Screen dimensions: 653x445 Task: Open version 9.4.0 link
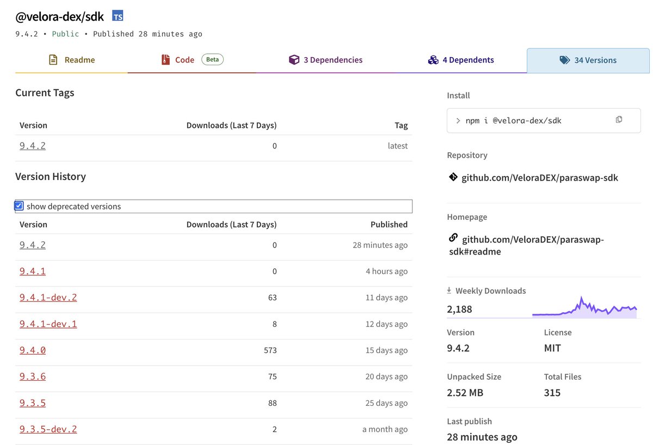(x=33, y=350)
